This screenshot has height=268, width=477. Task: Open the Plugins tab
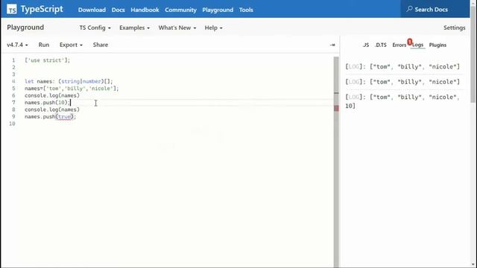click(437, 45)
